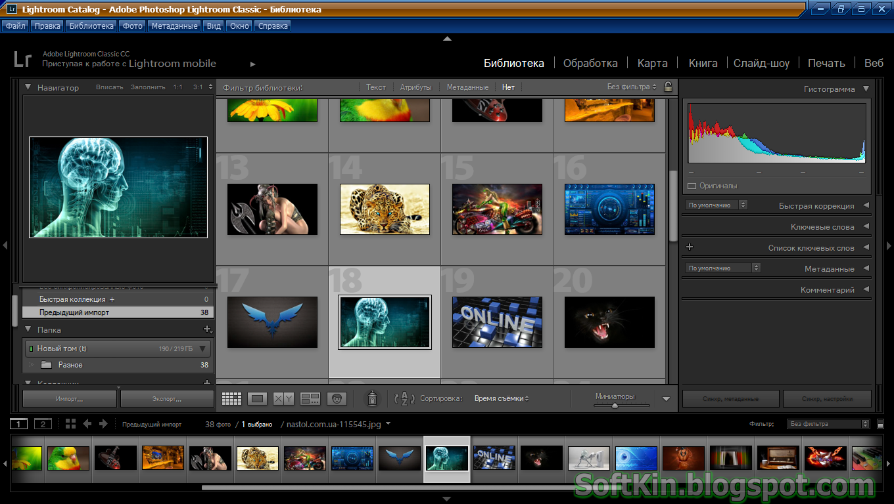The height and width of the screenshot is (504, 894).
Task: Select ONLINE cubes thumbnail in cell 19
Action: [497, 322]
